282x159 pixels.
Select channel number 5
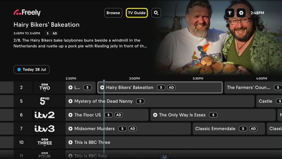click(22, 101)
